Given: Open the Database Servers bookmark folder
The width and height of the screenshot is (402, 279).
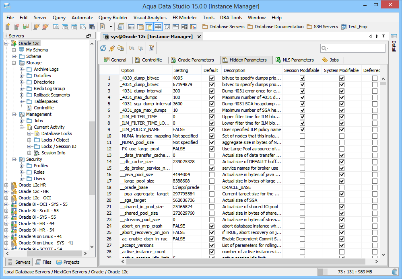Looking at the screenshot, I should coord(223,27).
